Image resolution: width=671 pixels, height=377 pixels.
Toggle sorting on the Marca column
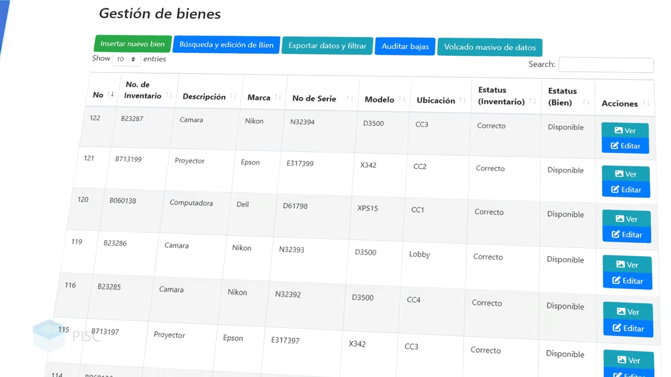coord(277,98)
